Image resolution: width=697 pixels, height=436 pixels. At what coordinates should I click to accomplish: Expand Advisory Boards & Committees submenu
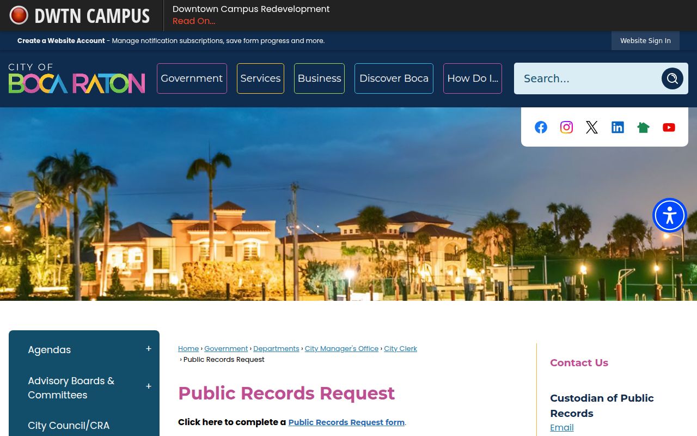pyautogui.click(x=149, y=386)
